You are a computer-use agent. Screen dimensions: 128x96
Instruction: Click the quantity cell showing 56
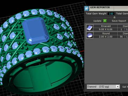121,37
